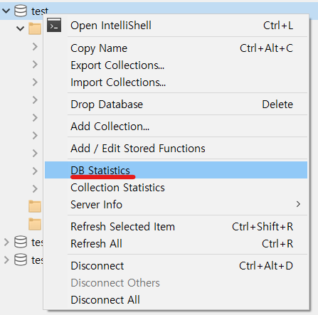Image resolution: width=318 pixels, height=315 pixels.
Task: Click the IntelliShell terminal icon
Action: [54, 25]
